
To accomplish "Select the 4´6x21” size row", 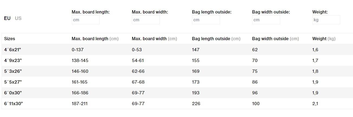I will pyautogui.click(x=177, y=50).
